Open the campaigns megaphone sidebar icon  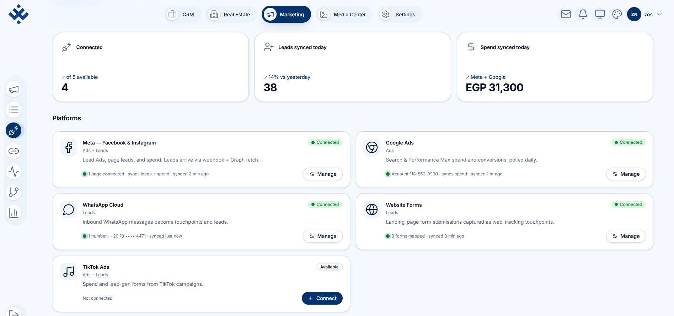pyautogui.click(x=14, y=89)
